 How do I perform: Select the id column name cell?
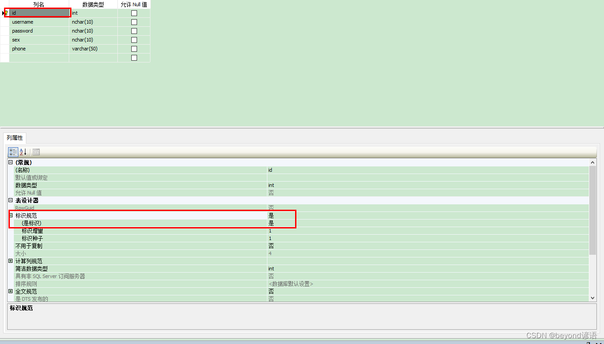39,13
